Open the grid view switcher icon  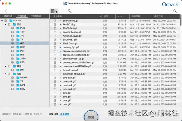click(x=53, y=11)
